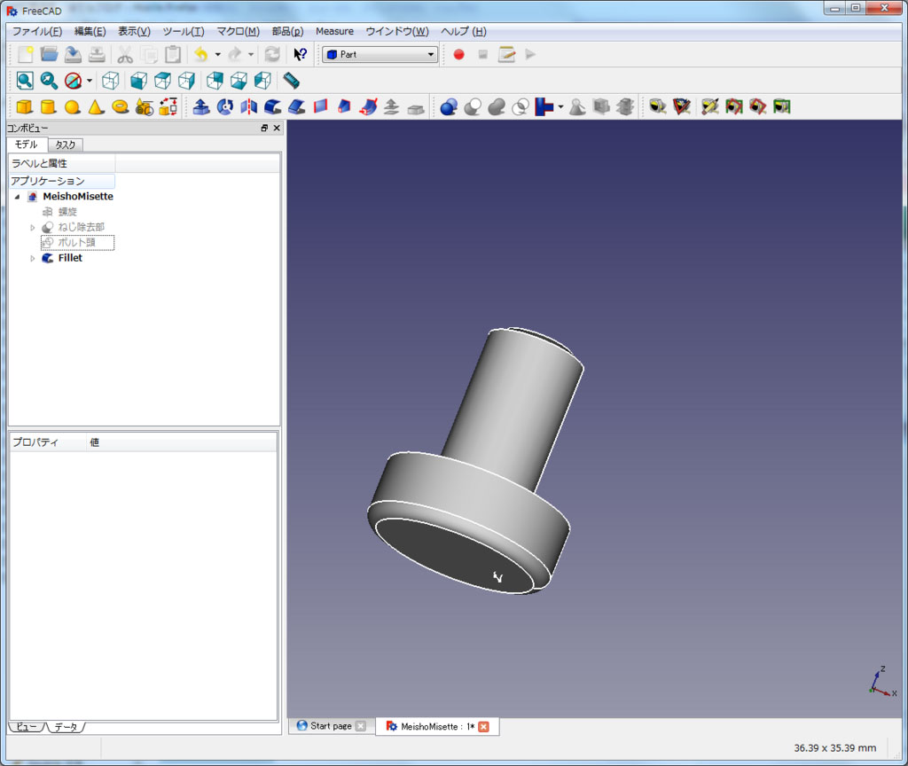Create a Box primitive solid
Screen dimensions: 908x766
point(25,107)
